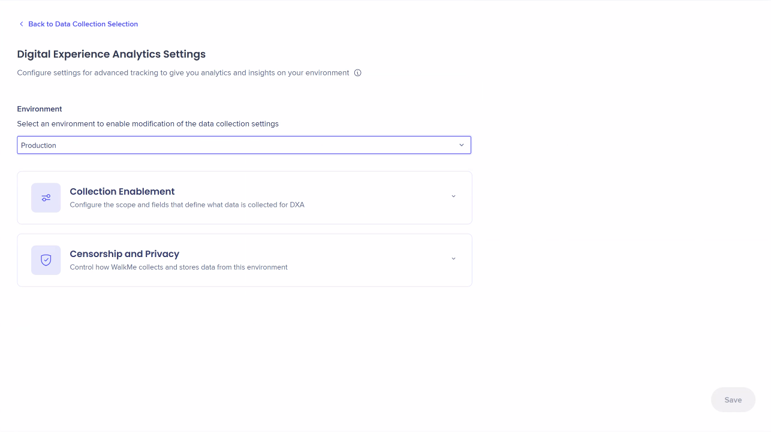The image size is (771, 432).
Task: Click the Censorship and Privacy shield icon
Action: click(46, 260)
